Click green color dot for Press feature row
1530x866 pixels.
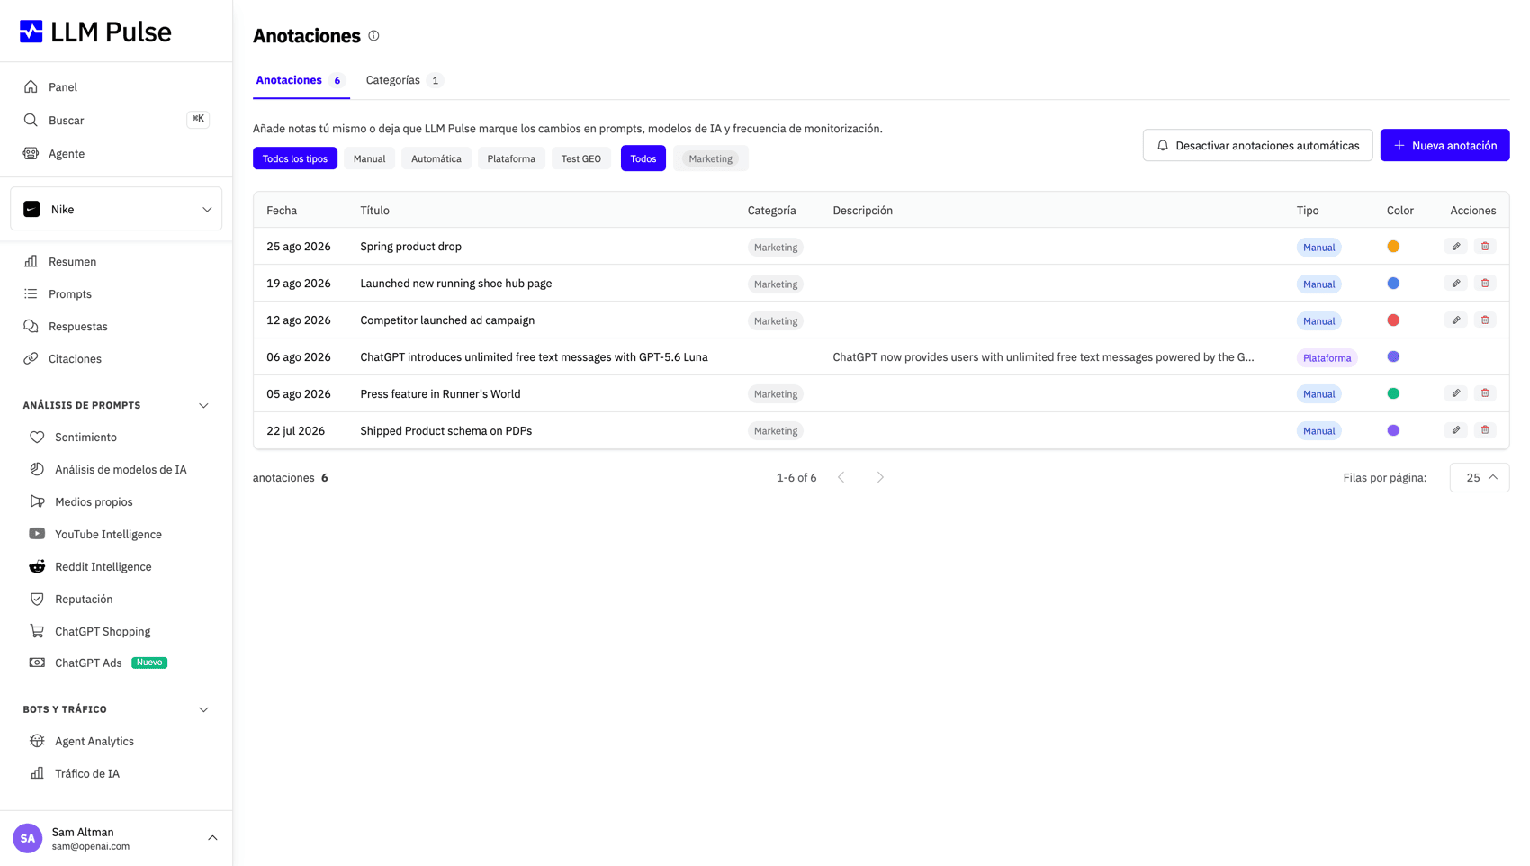pos(1393,393)
